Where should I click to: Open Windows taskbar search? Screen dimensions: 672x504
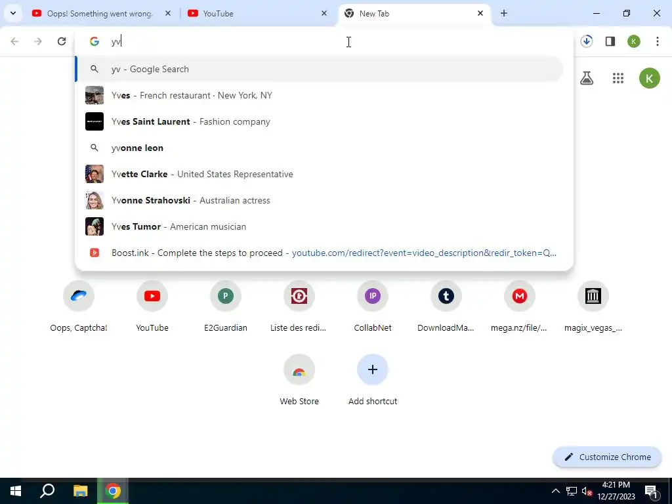[x=47, y=491]
